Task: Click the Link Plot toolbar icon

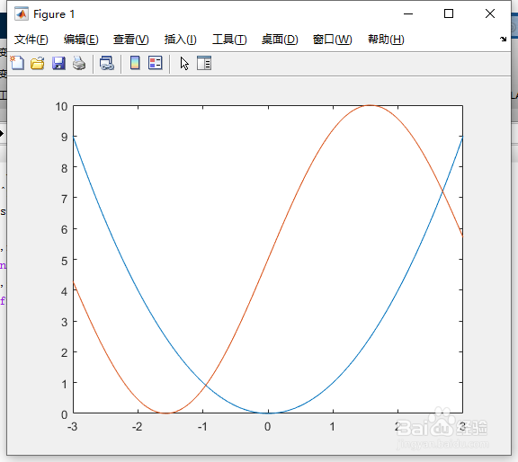Action: click(x=107, y=63)
